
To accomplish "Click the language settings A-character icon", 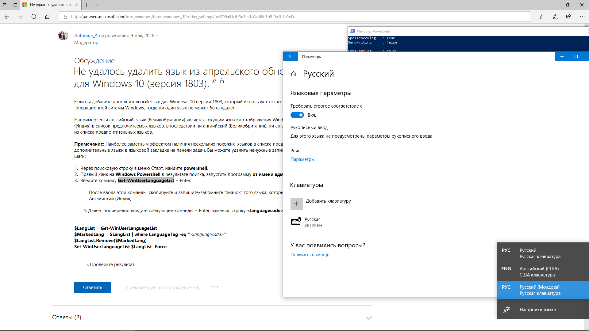I will [506, 310].
